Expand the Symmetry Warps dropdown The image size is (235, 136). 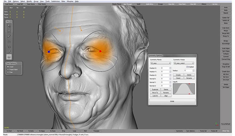184,63
